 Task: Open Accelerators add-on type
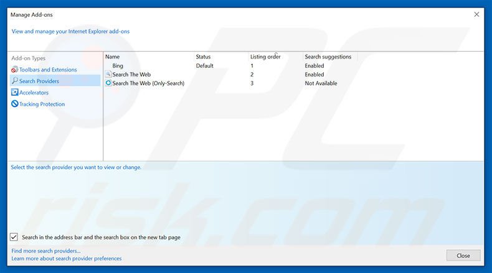(x=34, y=93)
